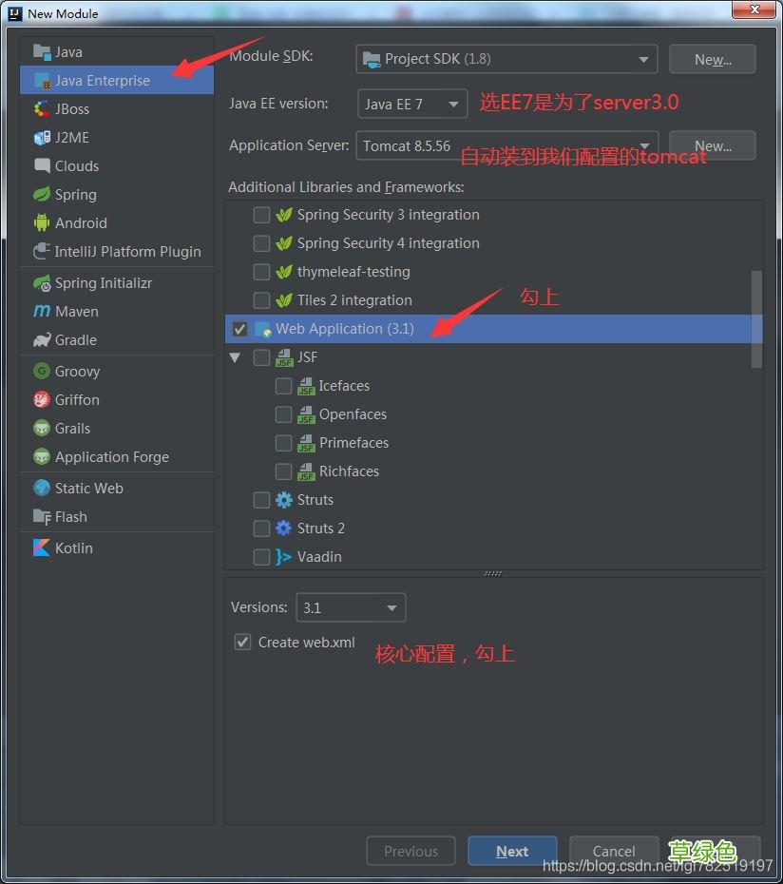783x884 pixels.
Task: Open the Module SDK dropdown
Action: 506,59
